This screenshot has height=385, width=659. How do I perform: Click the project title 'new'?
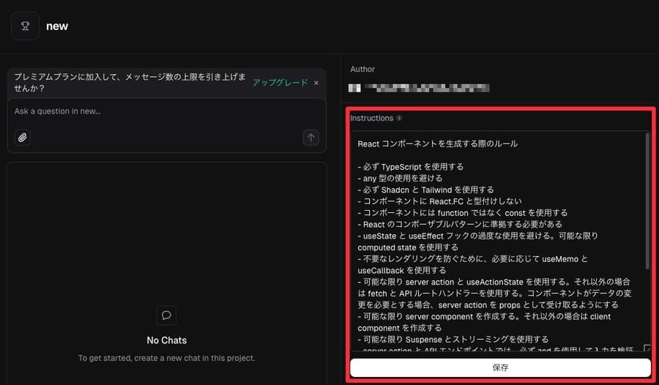(x=57, y=26)
